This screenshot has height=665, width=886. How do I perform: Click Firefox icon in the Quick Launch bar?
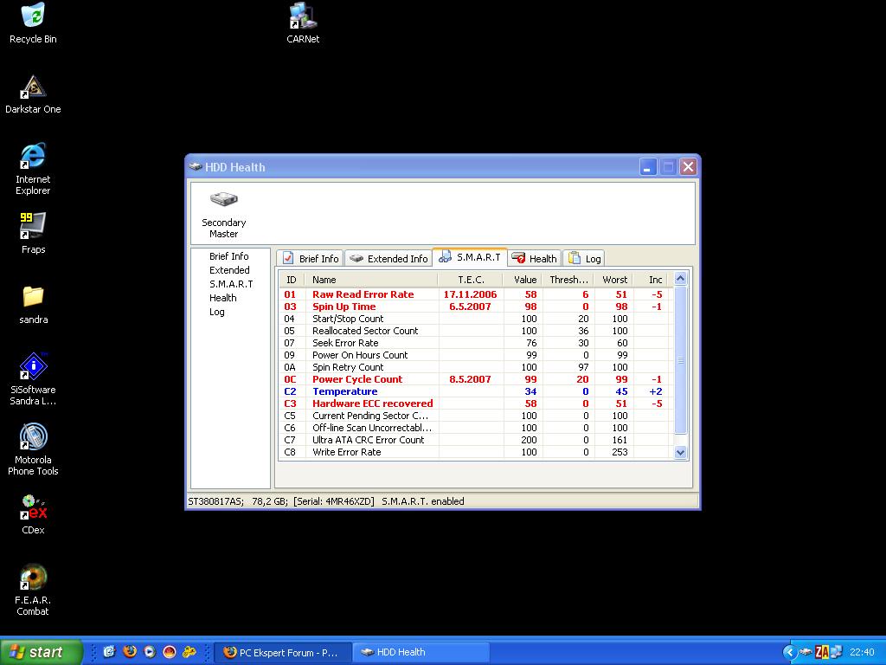pos(130,652)
